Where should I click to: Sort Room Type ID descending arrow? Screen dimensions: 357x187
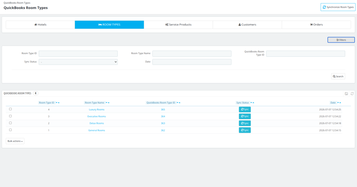coord(56,103)
